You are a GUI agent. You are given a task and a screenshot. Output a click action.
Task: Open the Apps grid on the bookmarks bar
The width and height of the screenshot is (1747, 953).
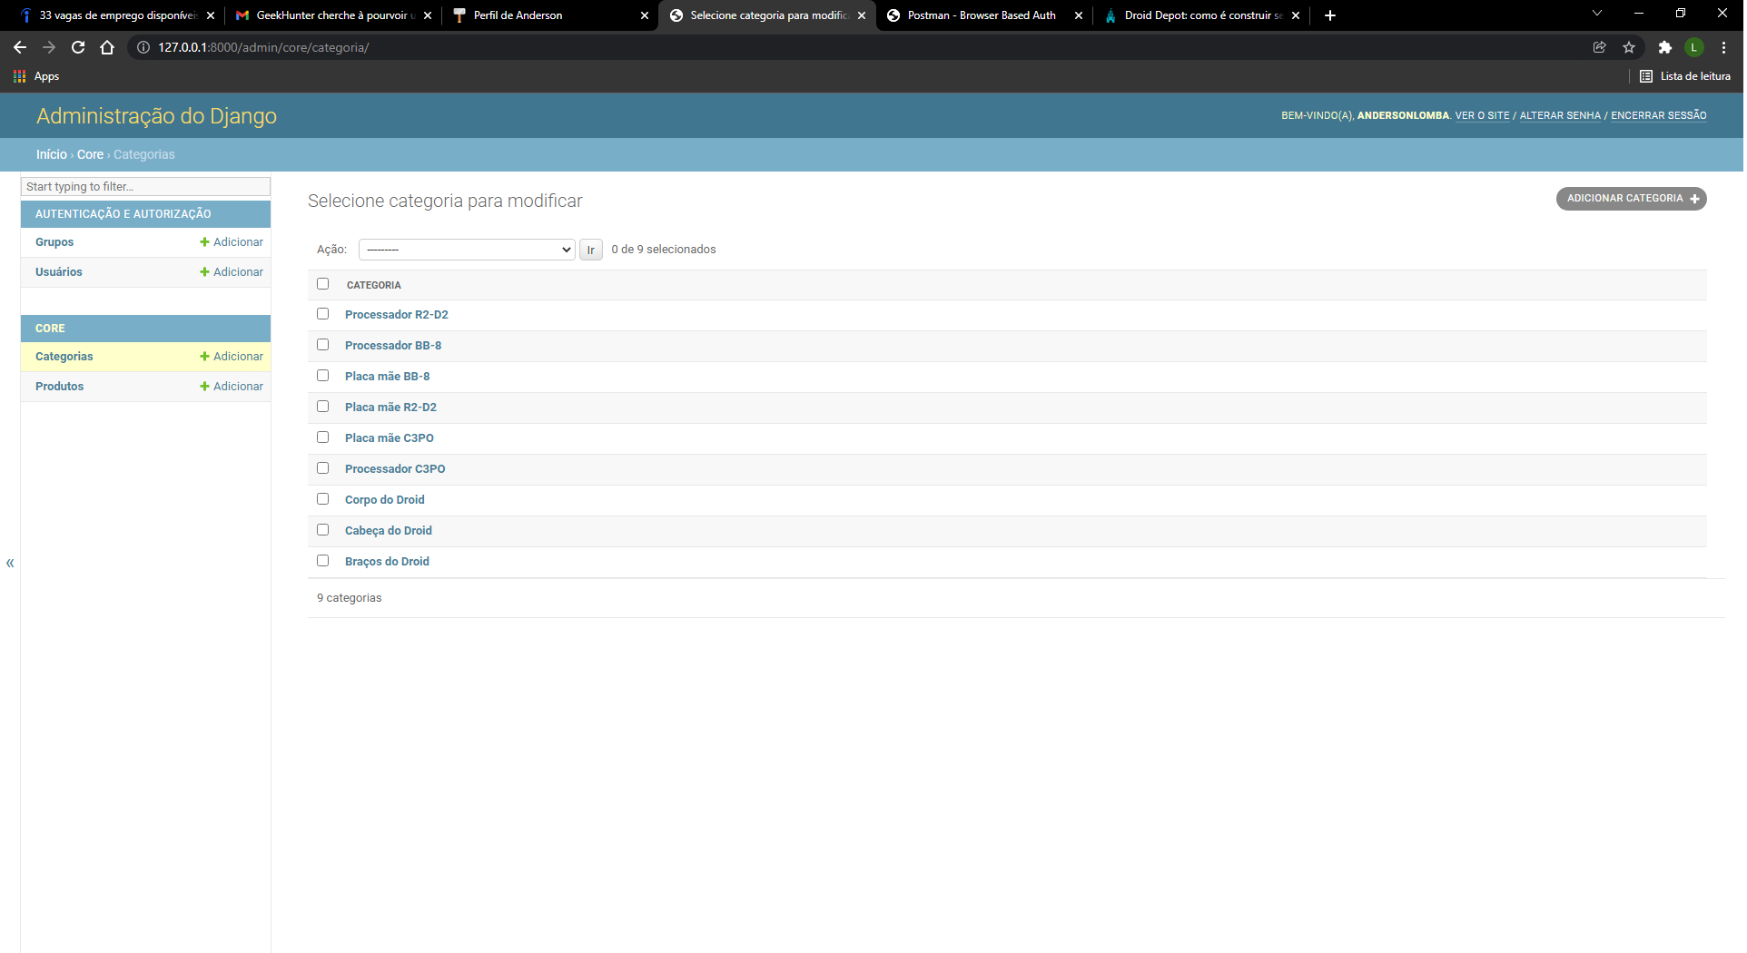(18, 76)
